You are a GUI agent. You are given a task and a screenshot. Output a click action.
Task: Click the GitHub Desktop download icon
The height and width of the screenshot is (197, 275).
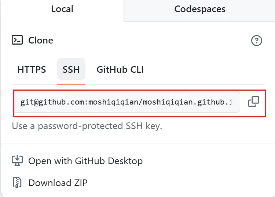click(17, 161)
